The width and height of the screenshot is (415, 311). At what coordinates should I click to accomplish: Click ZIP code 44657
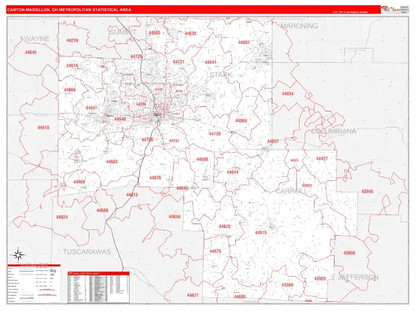[x=273, y=141]
